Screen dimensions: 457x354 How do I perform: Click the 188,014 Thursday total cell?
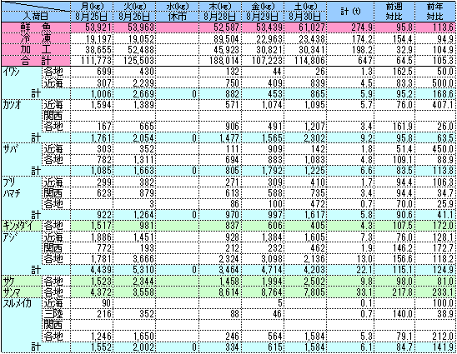click(220, 61)
